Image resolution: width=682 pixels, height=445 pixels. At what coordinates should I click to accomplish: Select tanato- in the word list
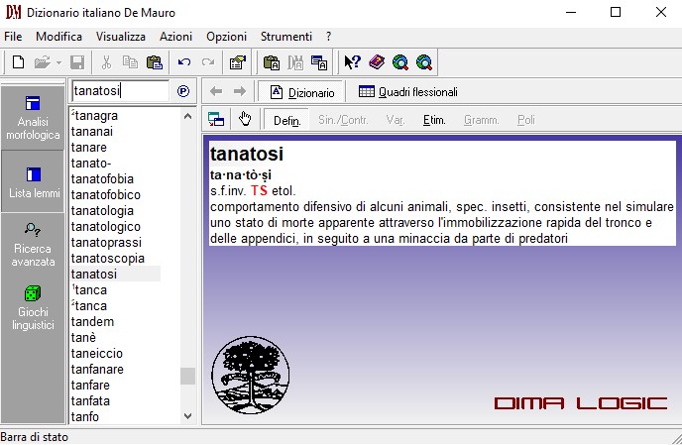pos(91,164)
